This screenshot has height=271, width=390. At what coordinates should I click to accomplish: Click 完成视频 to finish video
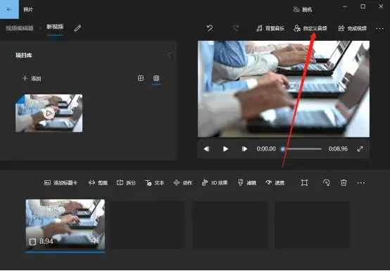(353, 28)
